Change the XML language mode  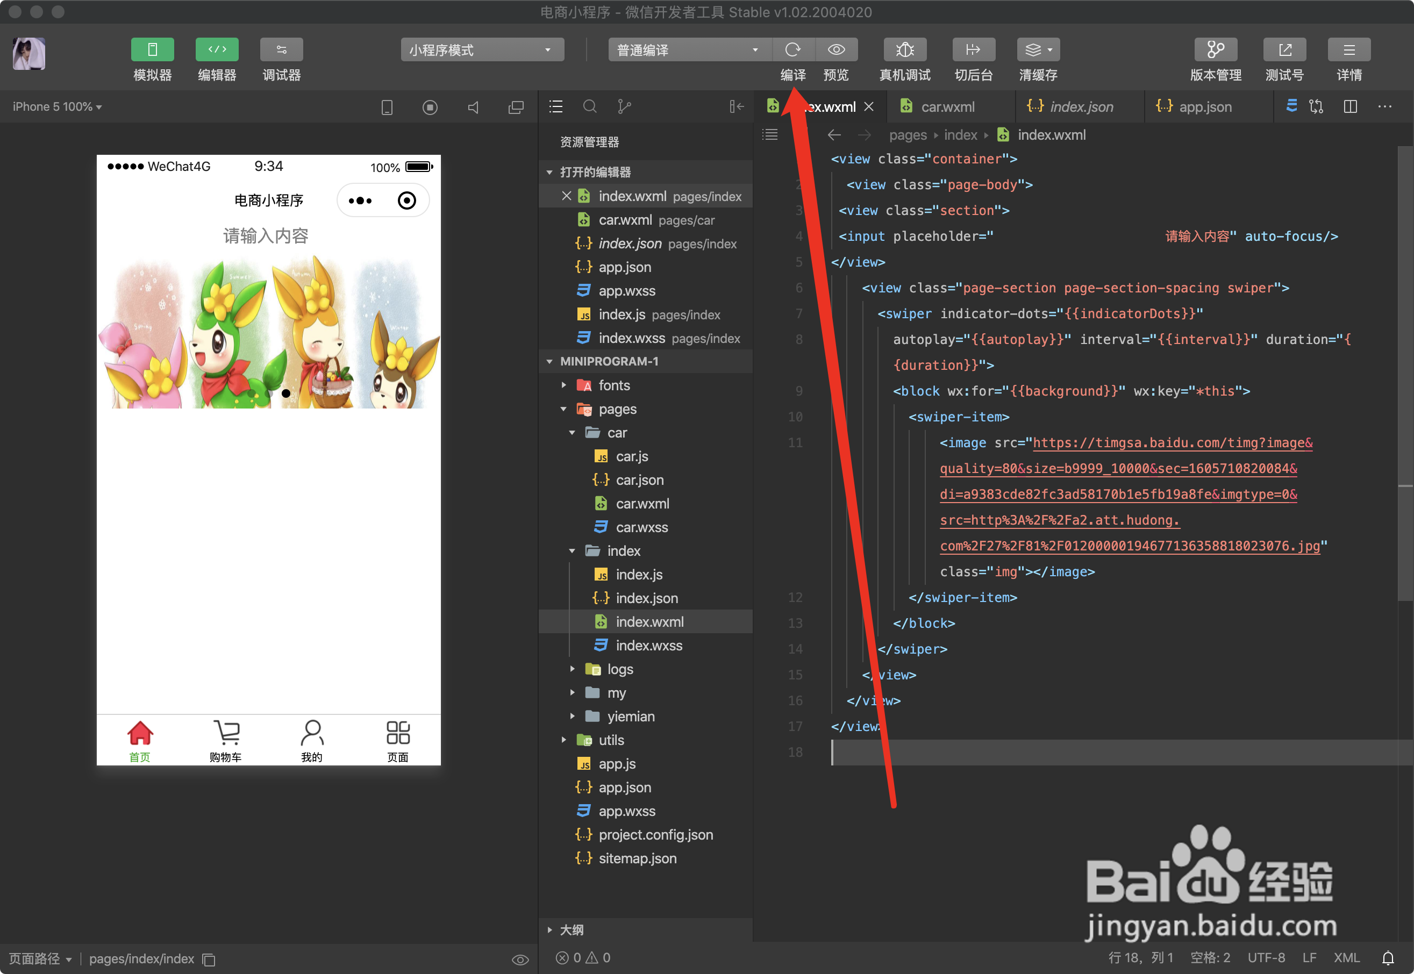[1347, 957]
